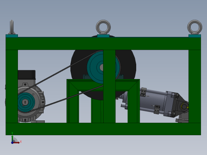207x155 pixels.
Task: Select the bottom horizontal green frame beam
Action: (103, 129)
